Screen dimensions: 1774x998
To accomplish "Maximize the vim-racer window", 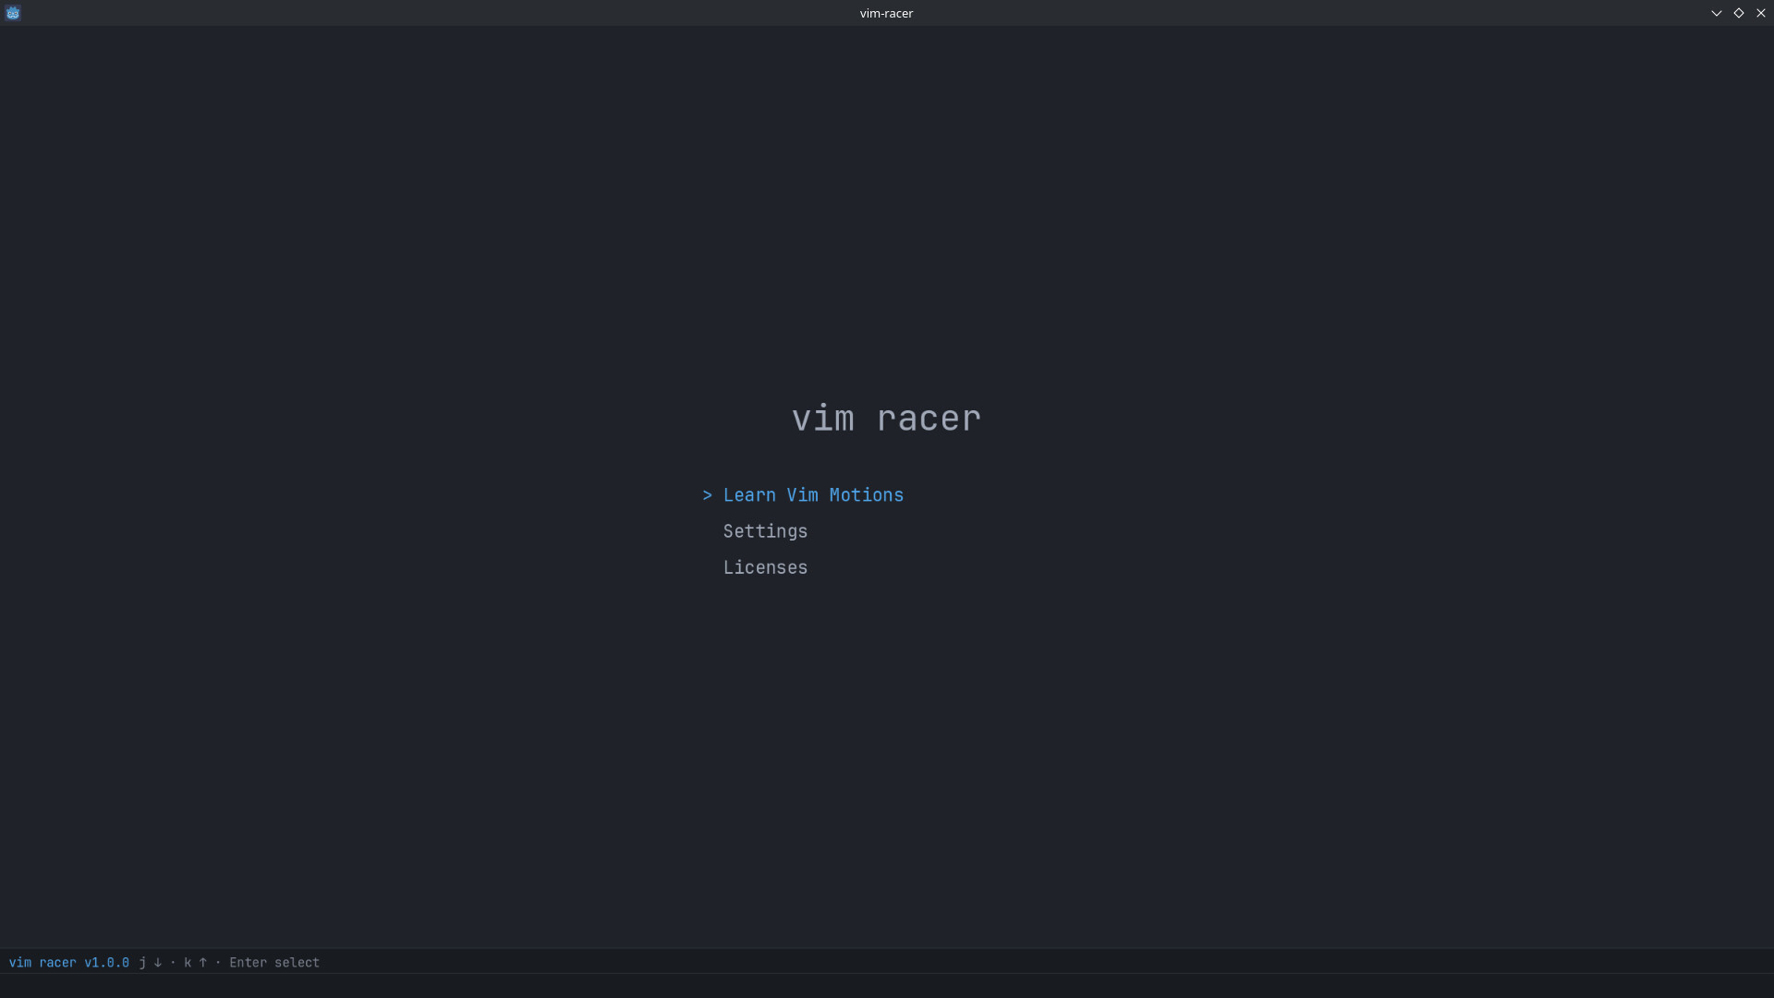I will (1739, 13).
